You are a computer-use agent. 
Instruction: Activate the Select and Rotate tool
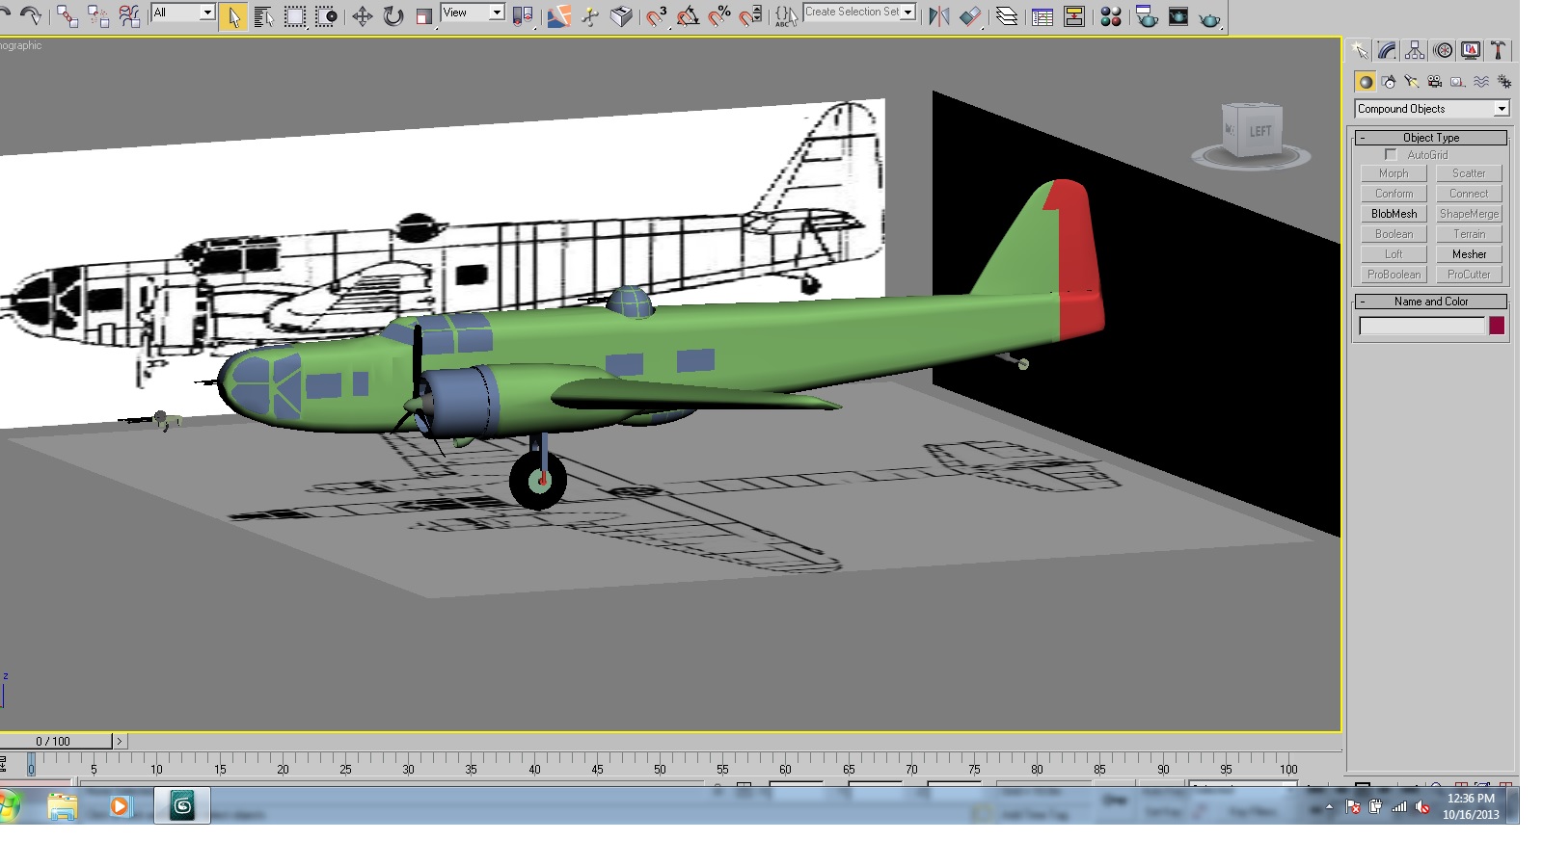coord(393,16)
